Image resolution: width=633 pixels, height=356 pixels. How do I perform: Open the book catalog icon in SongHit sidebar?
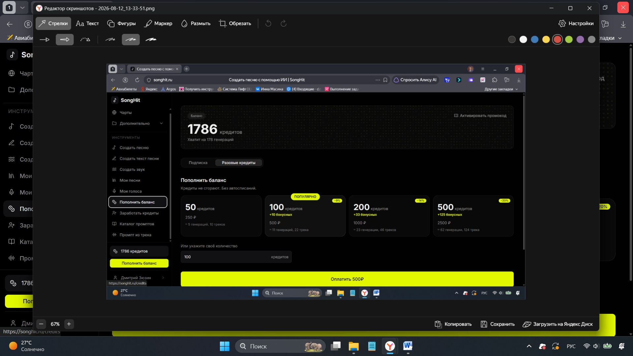(12, 242)
